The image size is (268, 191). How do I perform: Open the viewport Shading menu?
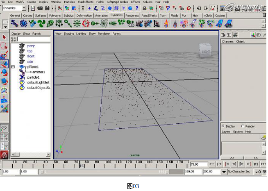69,34
